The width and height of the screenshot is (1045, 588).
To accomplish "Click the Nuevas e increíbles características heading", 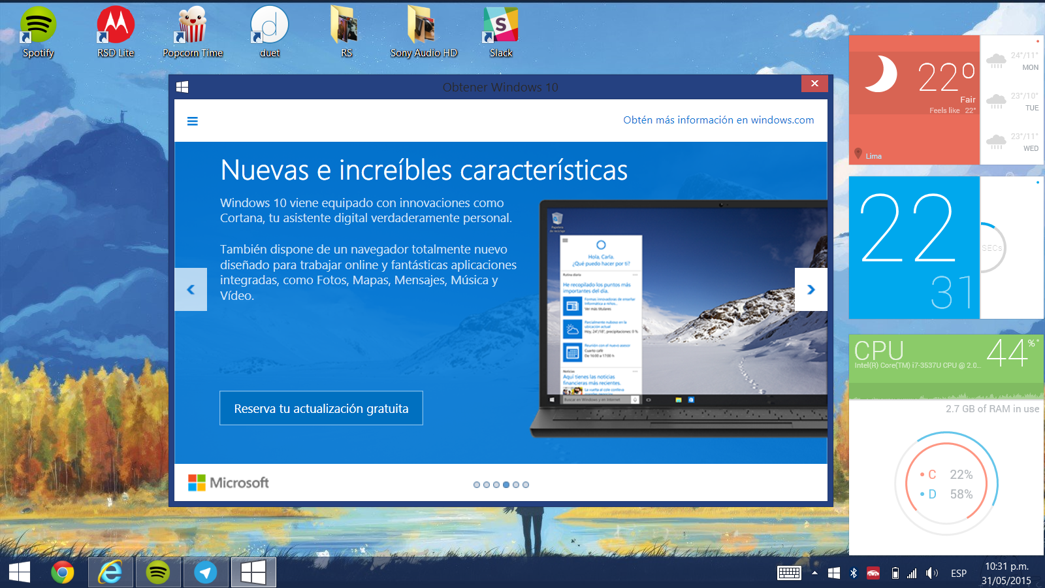I will [424, 170].
